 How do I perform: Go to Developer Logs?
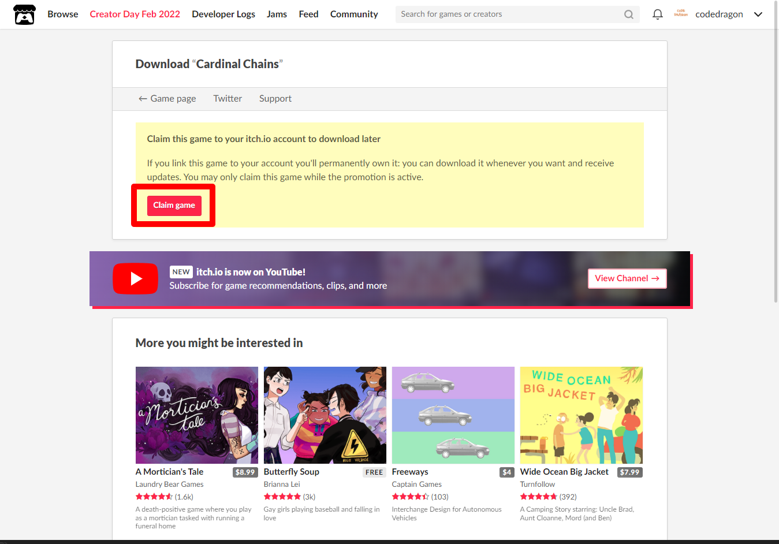[x=223, y=14]
